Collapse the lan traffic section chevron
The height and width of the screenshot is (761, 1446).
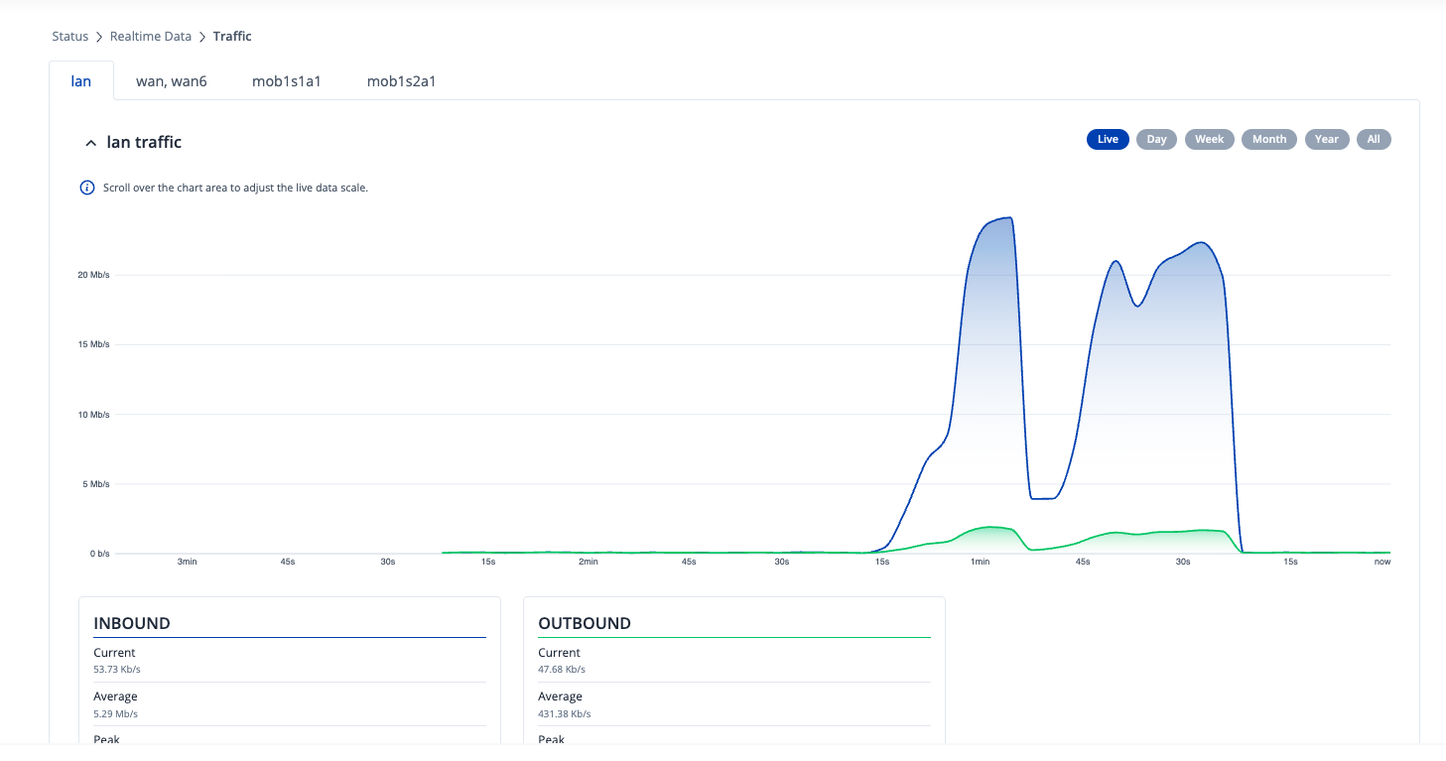[91, 143]
